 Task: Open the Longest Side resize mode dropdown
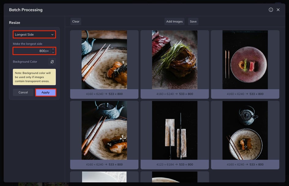point(34,35)
